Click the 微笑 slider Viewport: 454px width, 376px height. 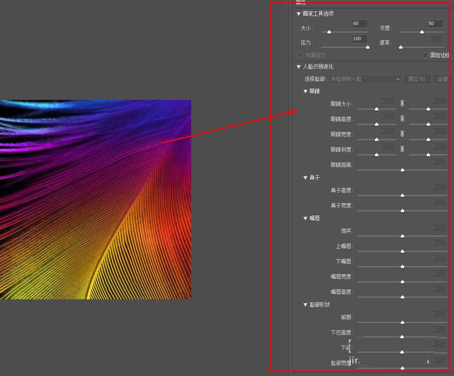click(x=402, y=236)
